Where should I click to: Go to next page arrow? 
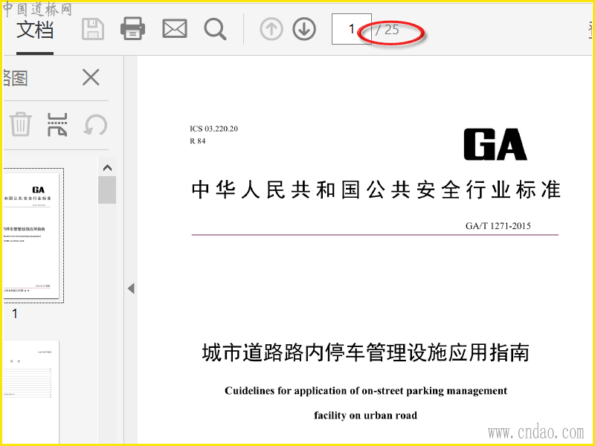[304, 29]
